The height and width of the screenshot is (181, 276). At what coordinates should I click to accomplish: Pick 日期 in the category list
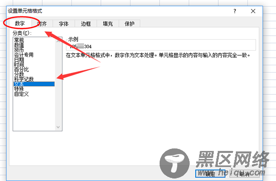coord(34,60)
